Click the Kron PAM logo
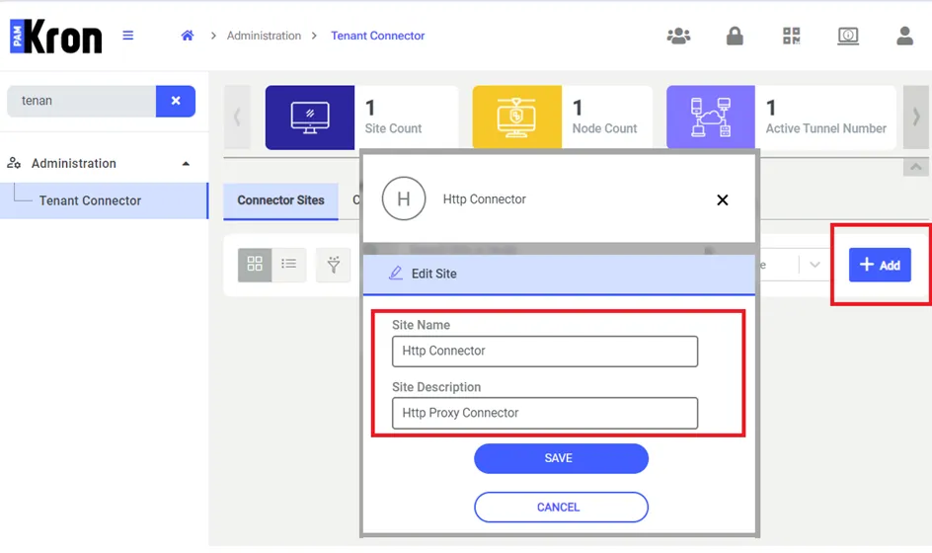Viewport: 932px width, 553px height. click(56, 37)
